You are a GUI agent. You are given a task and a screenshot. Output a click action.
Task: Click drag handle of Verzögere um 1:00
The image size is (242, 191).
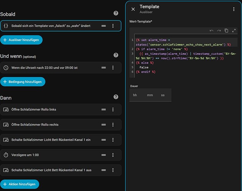click(x=104, y=155)
